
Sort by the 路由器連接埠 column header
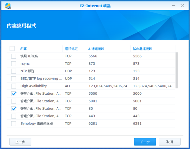(153, 49)
